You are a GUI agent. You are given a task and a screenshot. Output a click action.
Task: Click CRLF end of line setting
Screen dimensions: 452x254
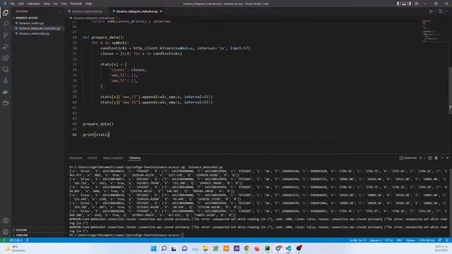pos(399,240)
